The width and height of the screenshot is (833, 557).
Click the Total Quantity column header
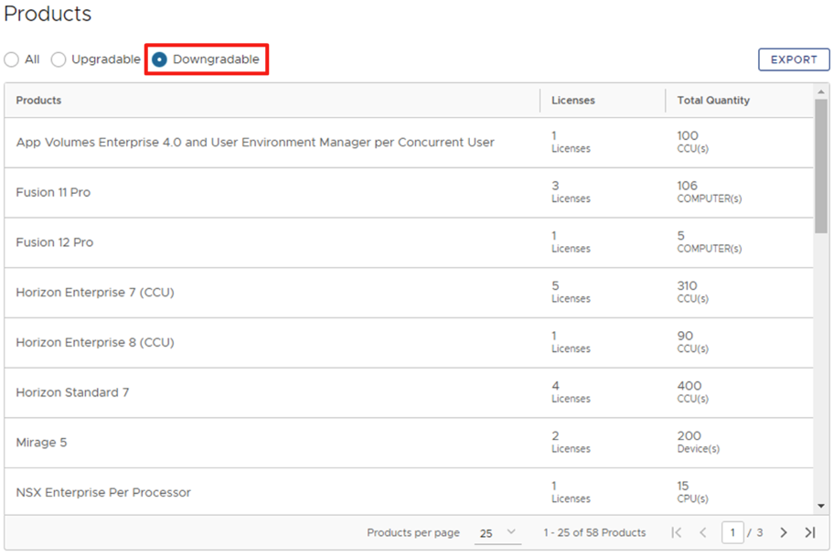click(x=713, y=101)
